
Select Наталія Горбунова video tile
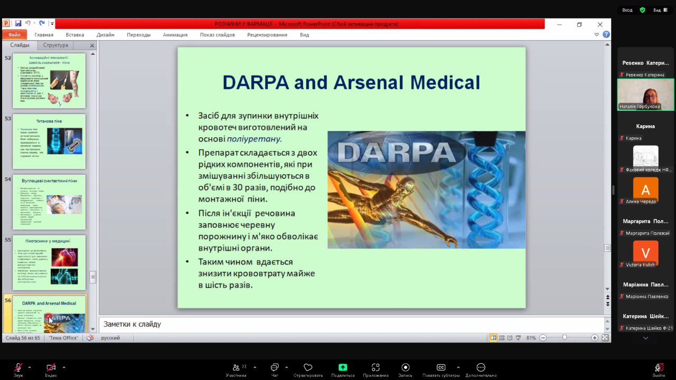[x=646, y=94]
